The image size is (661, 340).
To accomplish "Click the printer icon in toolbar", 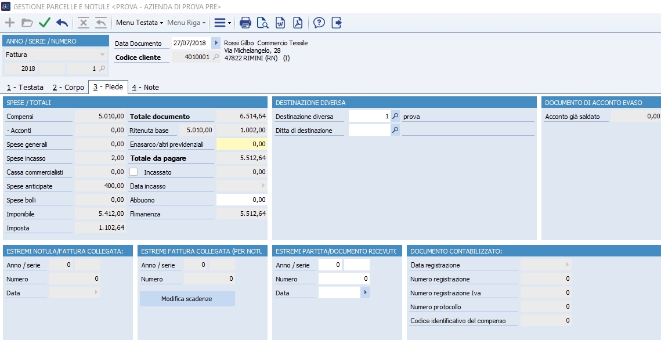I will point(245,23).
